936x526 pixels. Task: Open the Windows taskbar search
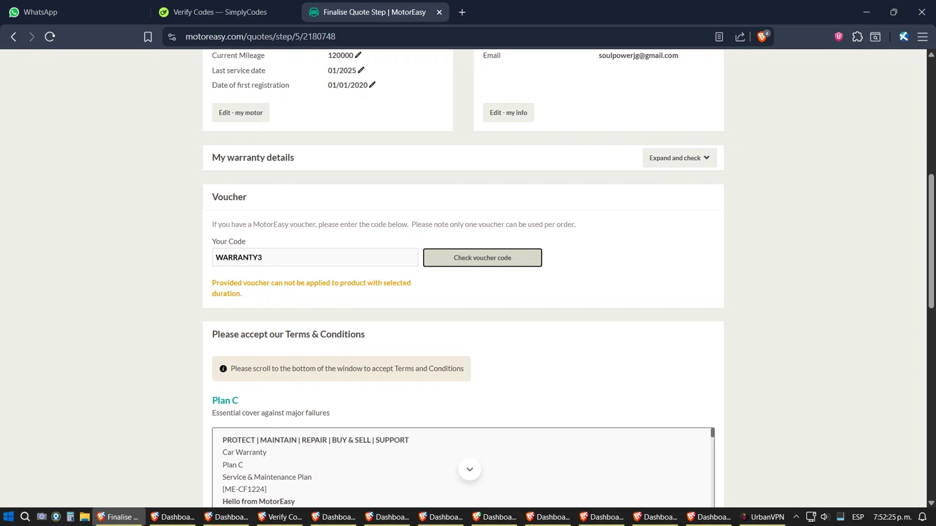click(25, 517)
